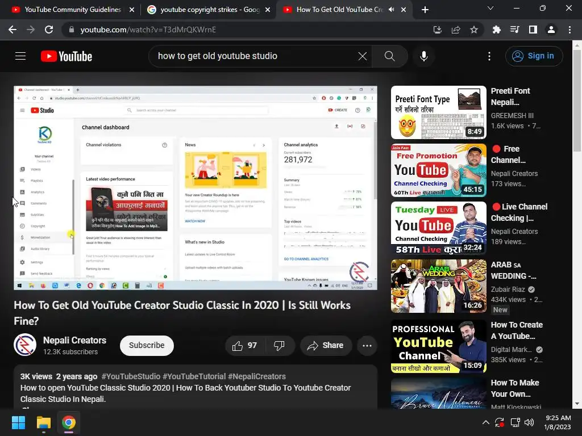Subscribe to Nepali Creators
Image resolution: width=582 pixels, height=436 pixels.
[x=147, y=346]
